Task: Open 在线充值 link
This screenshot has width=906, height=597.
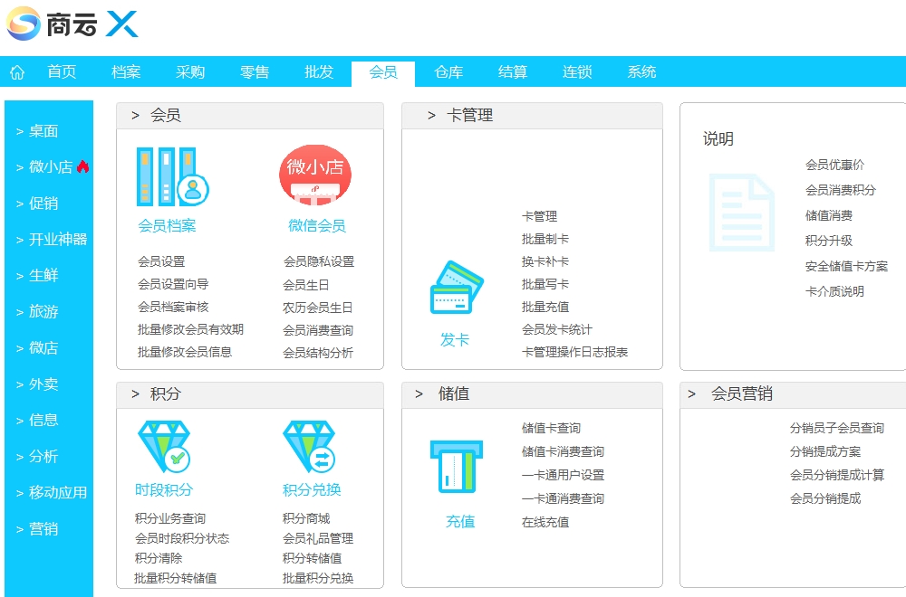Action: point(545,522)
